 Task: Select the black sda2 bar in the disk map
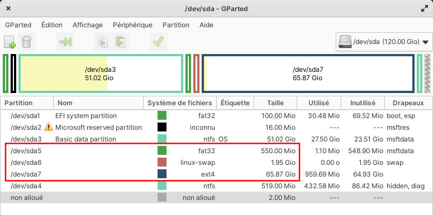point(13,74)
